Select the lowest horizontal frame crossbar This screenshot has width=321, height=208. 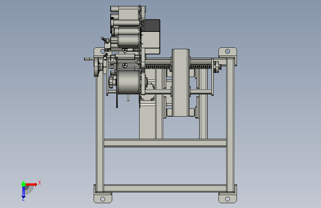click(165, 188)
